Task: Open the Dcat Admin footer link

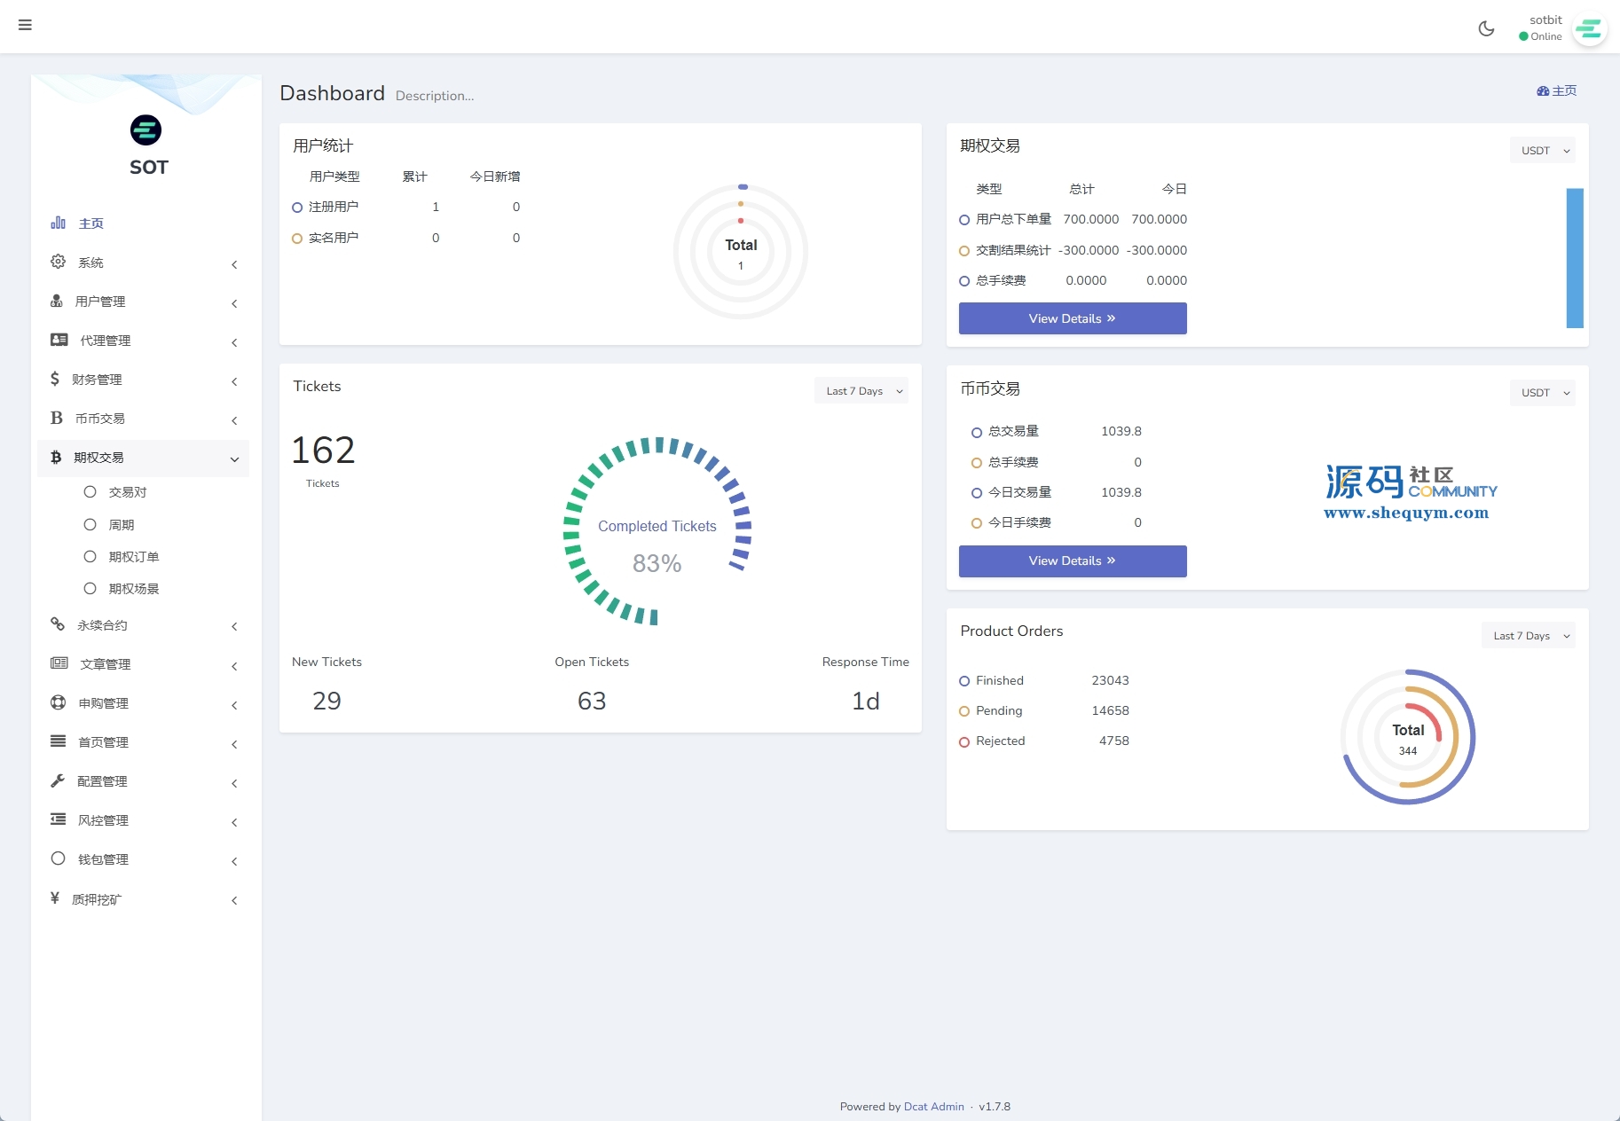Action: tap(933, 1107)
